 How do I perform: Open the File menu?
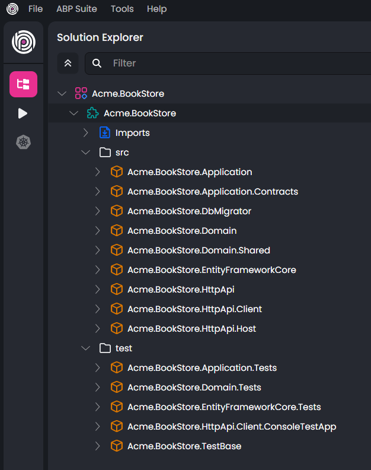coord(36,9)
